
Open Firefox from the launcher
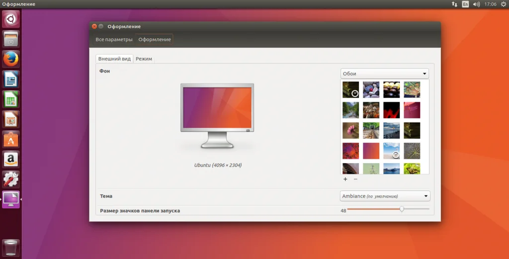point(11,59)
